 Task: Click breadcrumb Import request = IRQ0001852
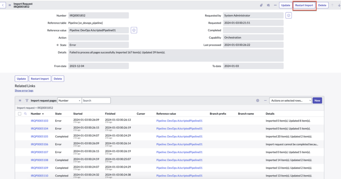(x=35, y=108)
